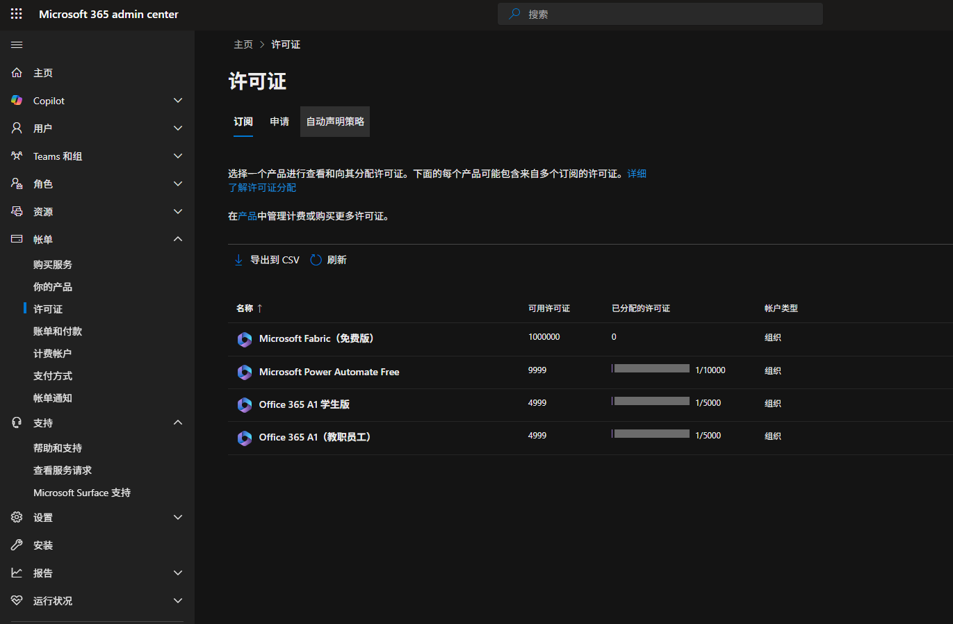Click the resources icon beside 资源
This screenshot has height=624, width=953.
coord(17,211)
